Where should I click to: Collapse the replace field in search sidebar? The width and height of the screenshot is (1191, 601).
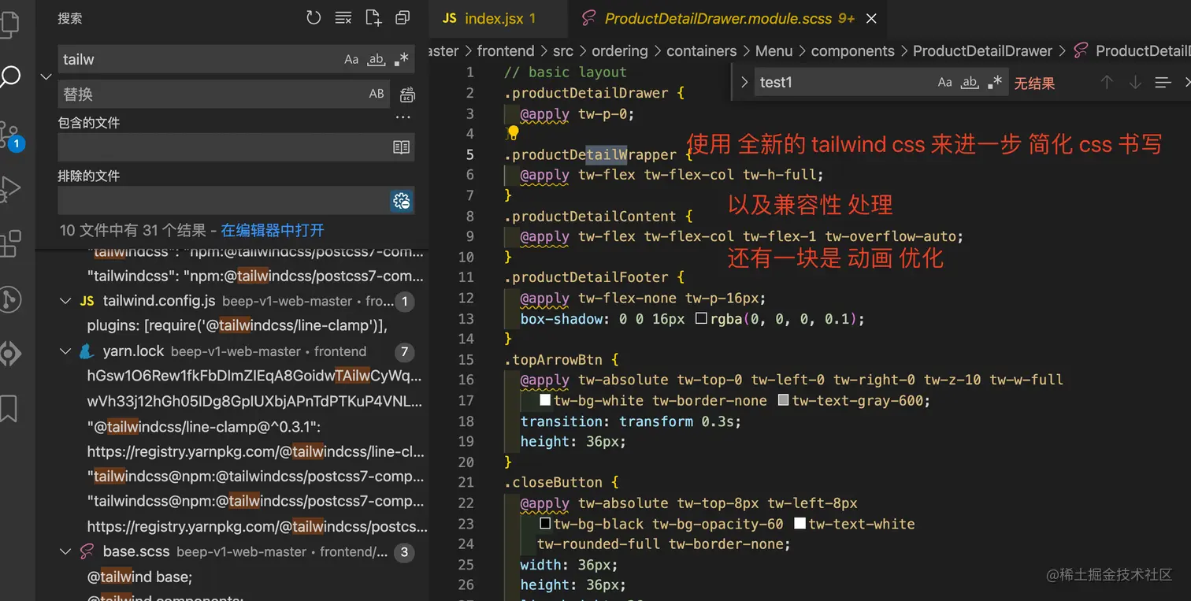point(46,76)
